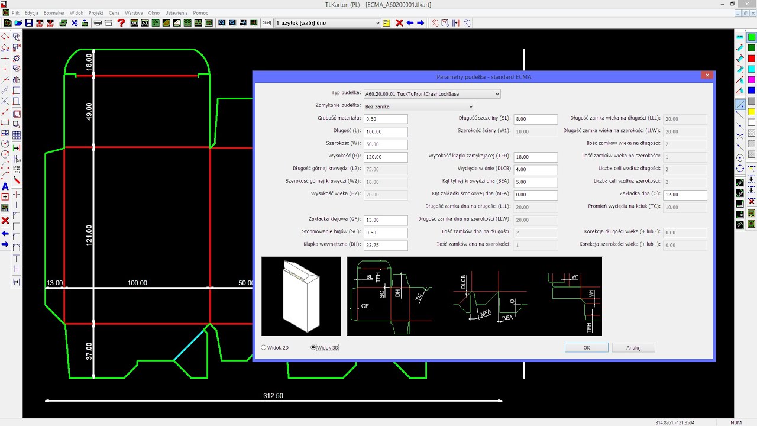Click the printer icon in top toolbar
Viewport: 757px width, 426px height.
98,23
